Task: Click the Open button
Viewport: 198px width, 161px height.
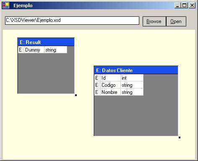Action: click(176, 21)
